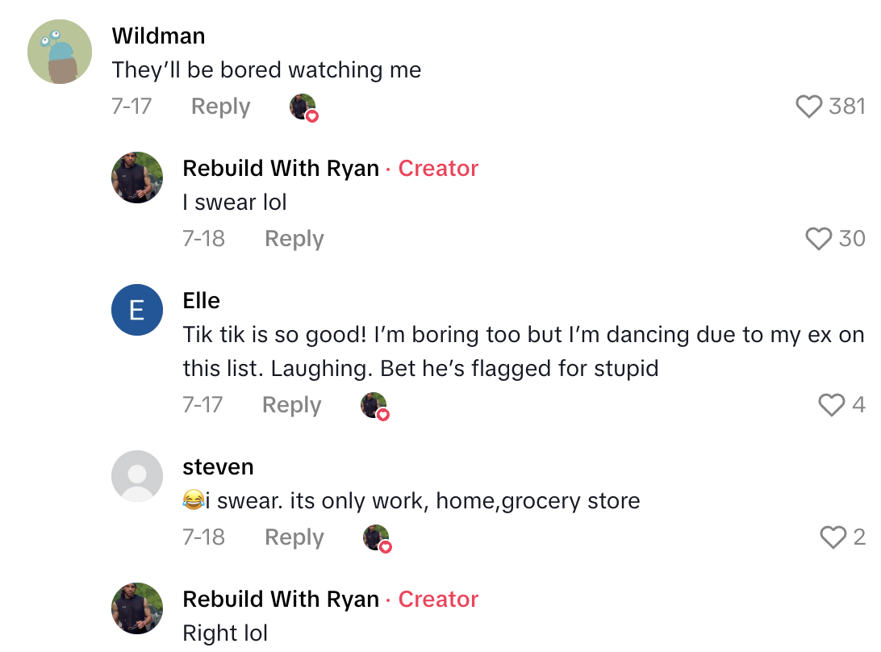Reply to Elle's comment
Viewport: 881px width, 652px height.
[291, 405]
